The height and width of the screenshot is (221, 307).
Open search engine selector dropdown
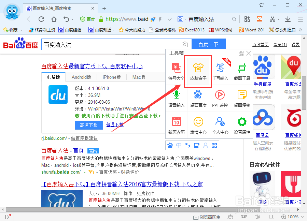[x=185, y=19]
